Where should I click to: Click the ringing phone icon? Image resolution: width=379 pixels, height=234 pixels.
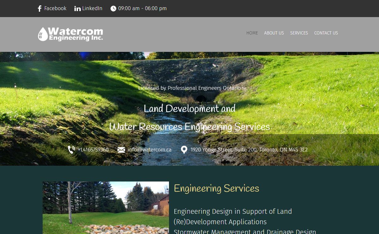coord(71,150)
